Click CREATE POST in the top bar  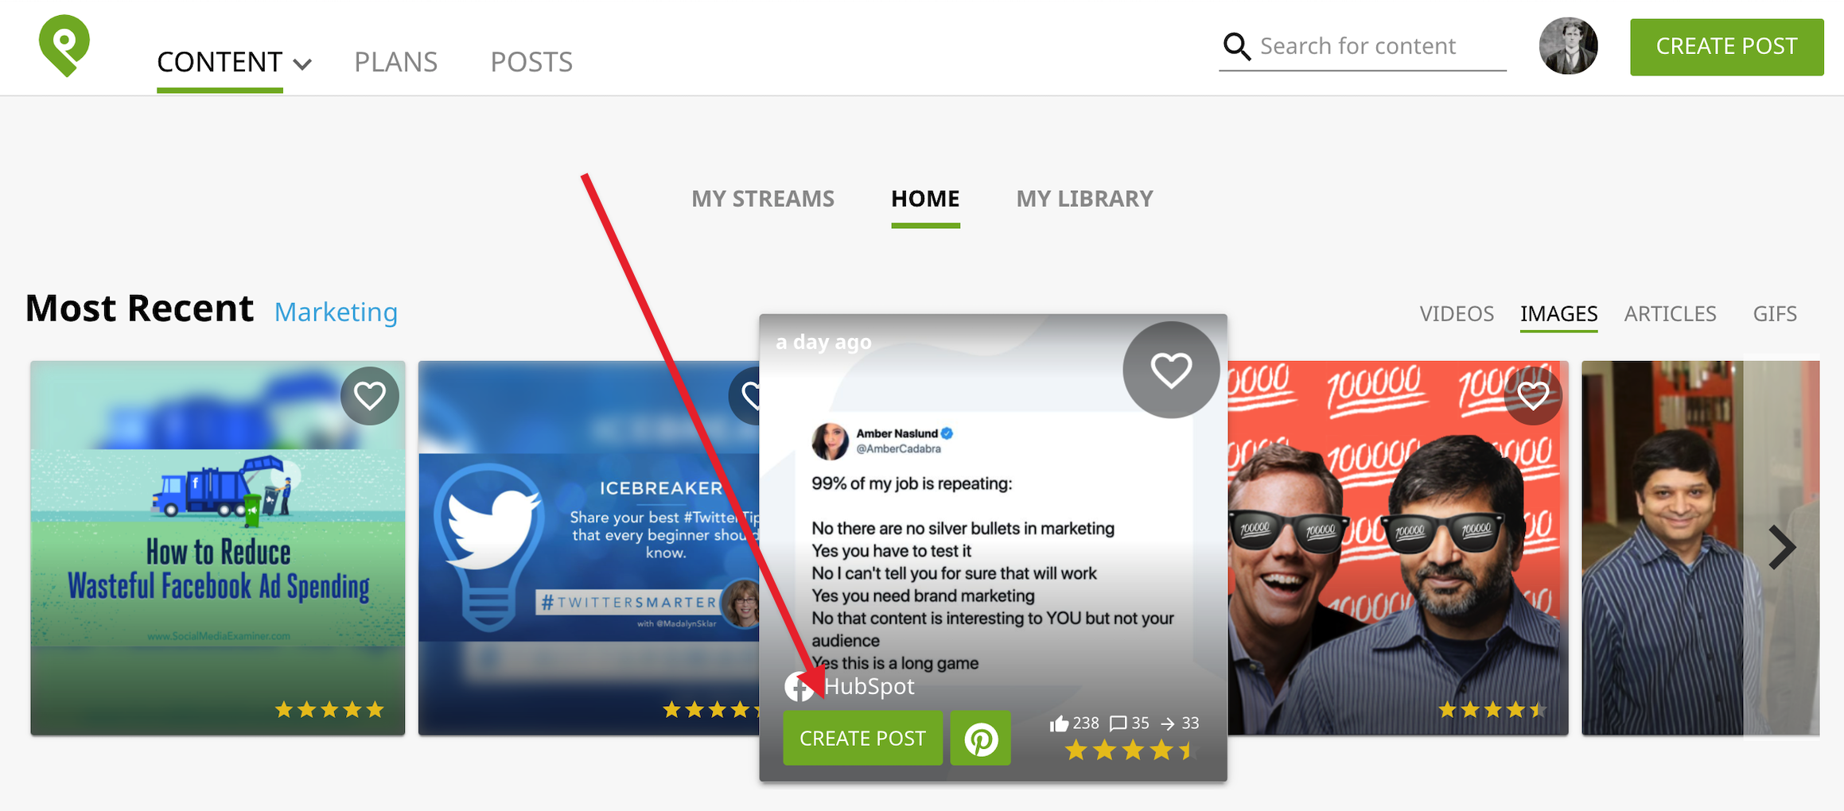[1726, 47]
